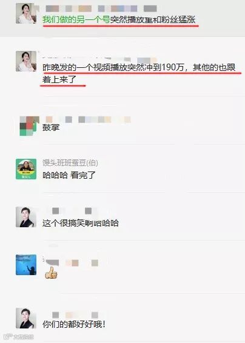Image resolution: width=245 pixels, height=343 pixels.
Task: Click the thumbs-up emoji message
Action: coord(51,273)
